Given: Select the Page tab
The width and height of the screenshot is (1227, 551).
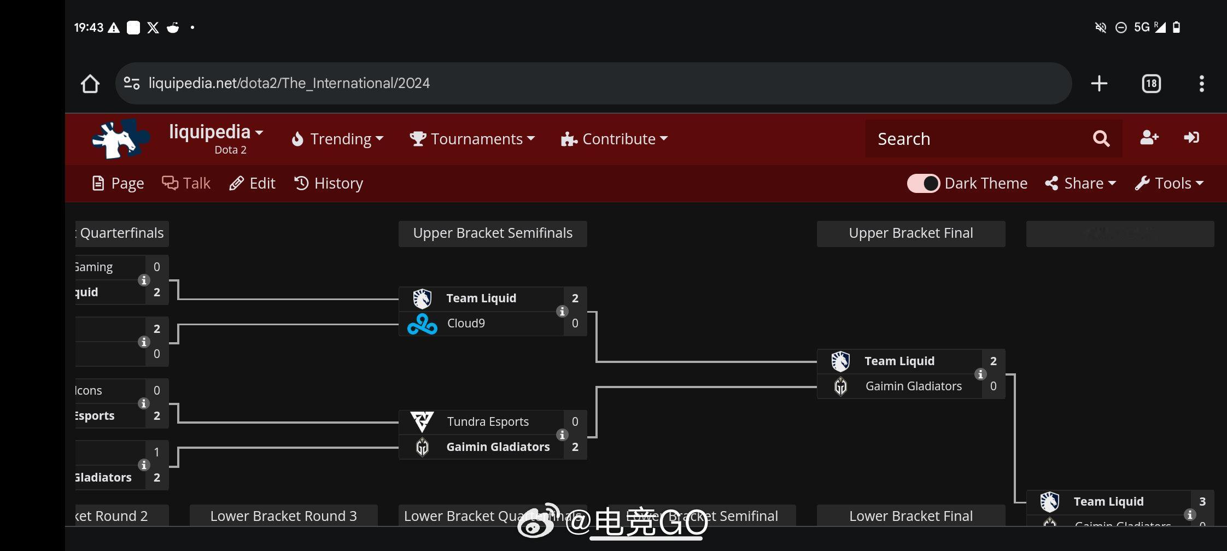Looking at the screenshot, I should [118, 183].
